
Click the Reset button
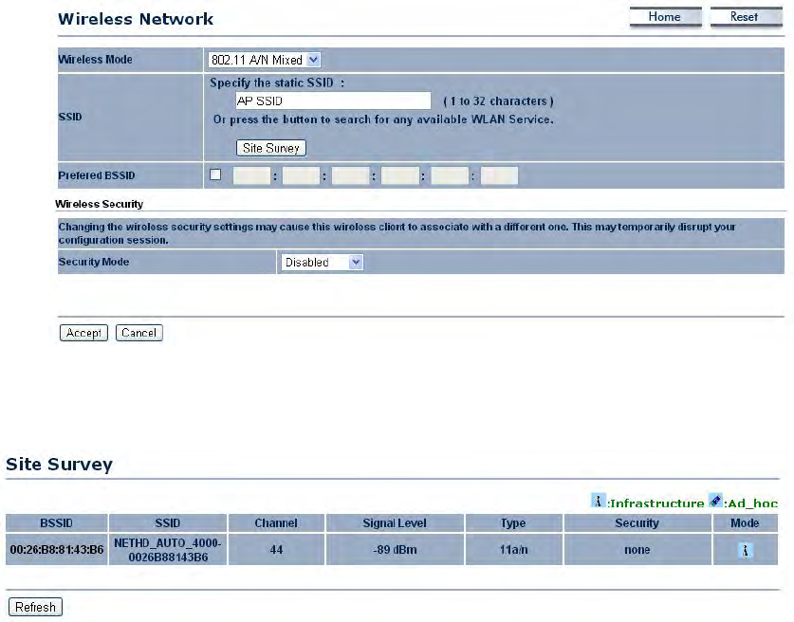(746, 17)
